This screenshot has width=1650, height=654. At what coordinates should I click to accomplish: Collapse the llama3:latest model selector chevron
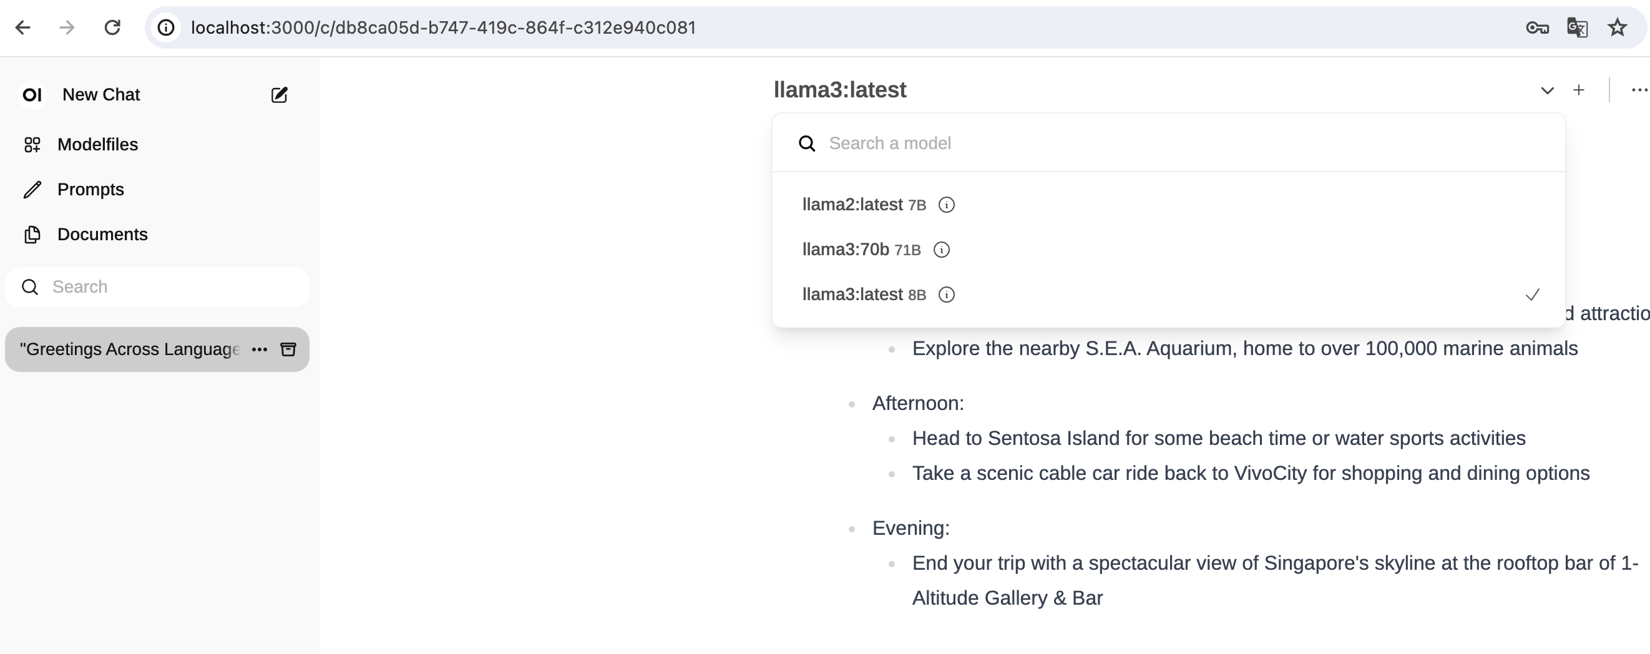1547,90
